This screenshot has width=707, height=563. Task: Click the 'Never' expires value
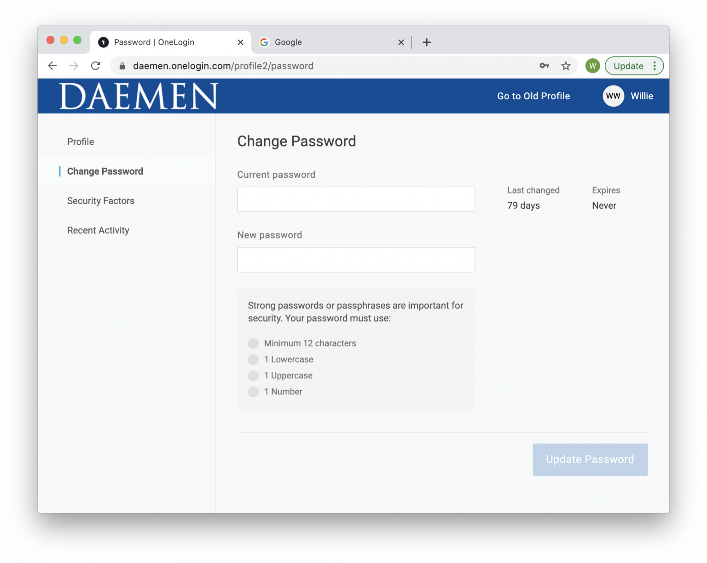click(604, 205)
